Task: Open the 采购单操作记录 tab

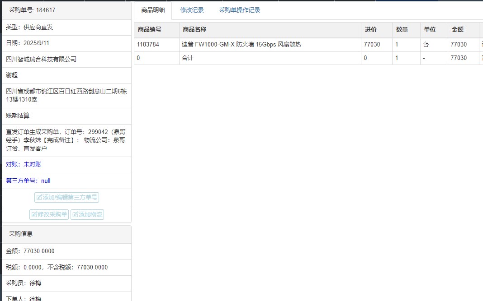Action: point(239,10)
